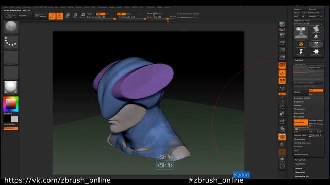The width and height of the screenshot is (330, 185).
Task: Open the Alpha menu
Action: tap(6, 7)
